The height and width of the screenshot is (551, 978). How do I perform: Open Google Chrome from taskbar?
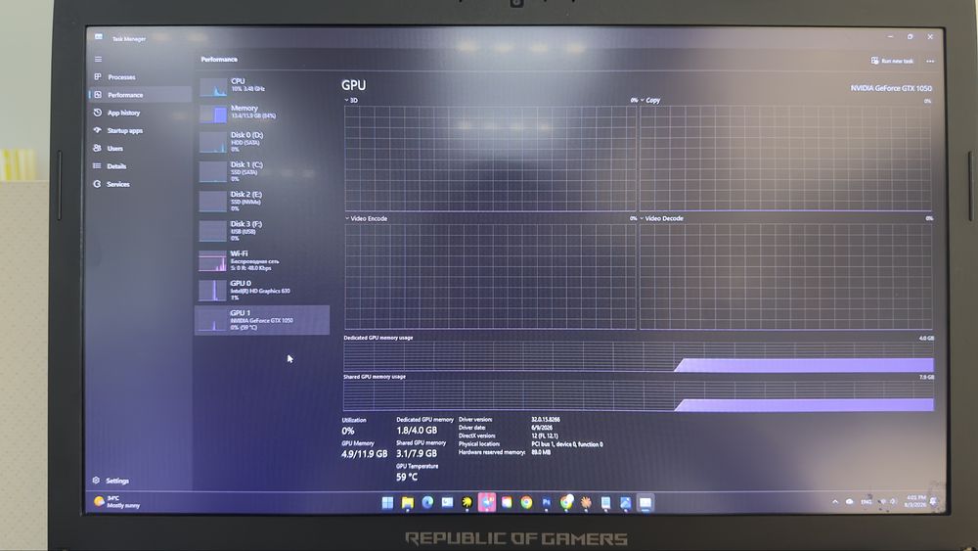526,503
